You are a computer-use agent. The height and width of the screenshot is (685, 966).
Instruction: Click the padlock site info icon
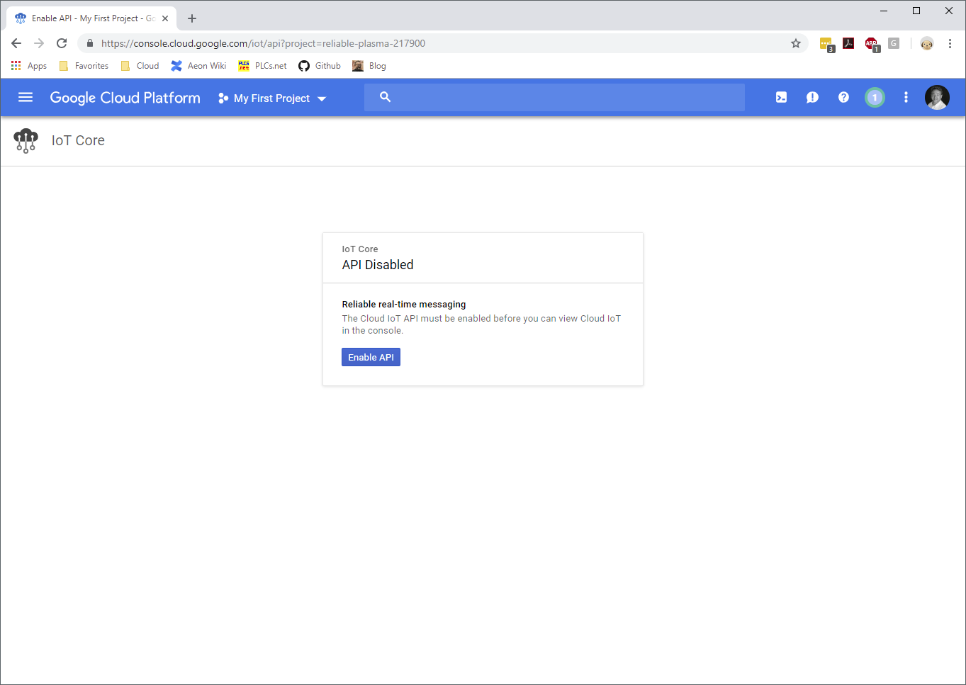[x=90, y=43]
